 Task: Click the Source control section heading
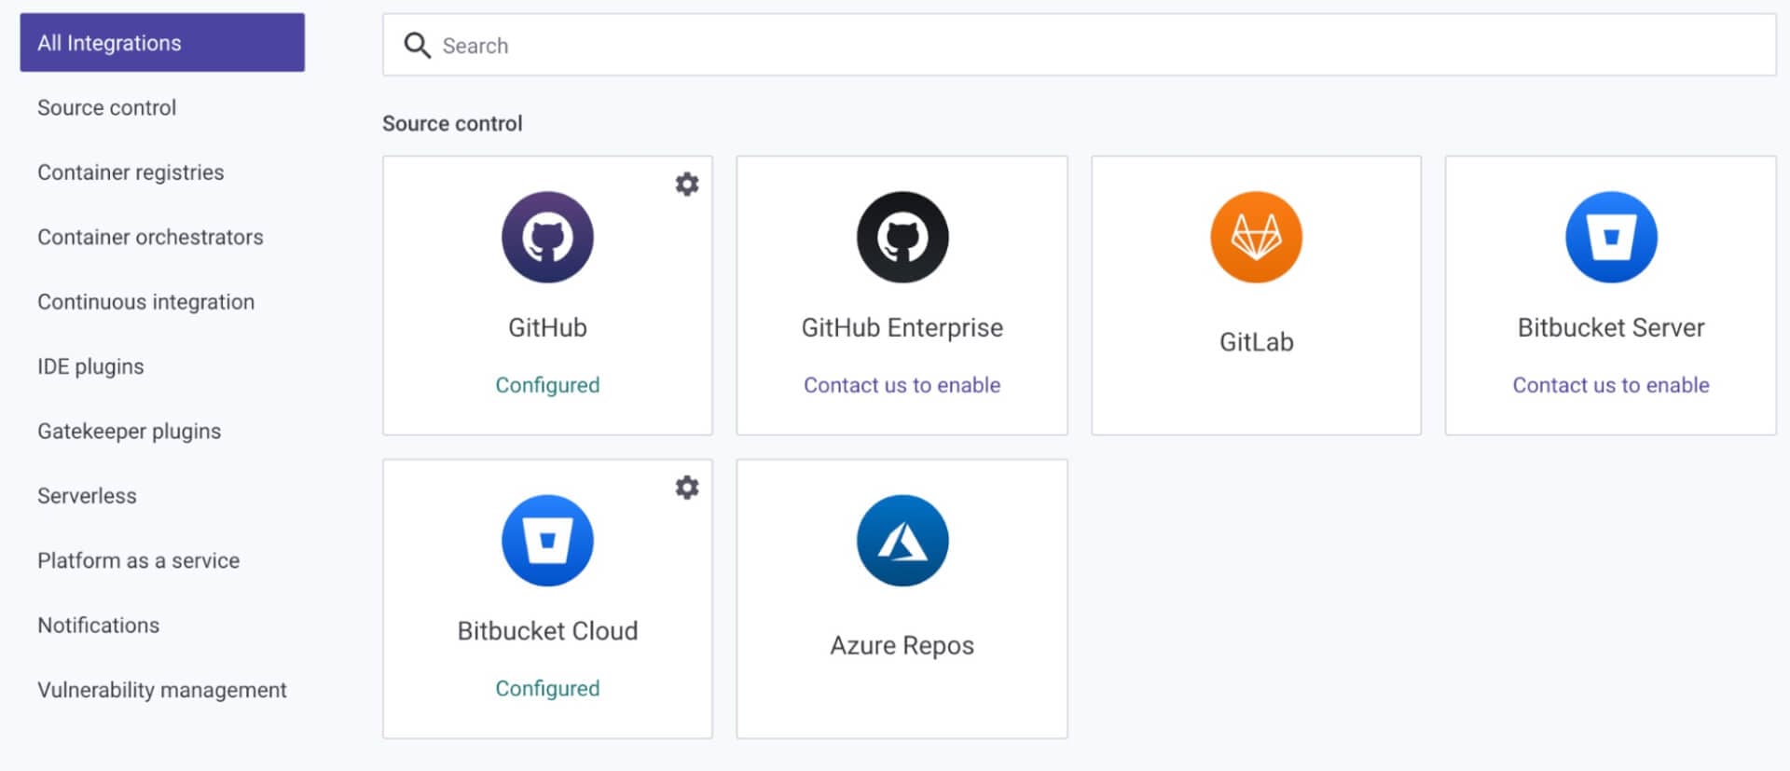(452, 123)
